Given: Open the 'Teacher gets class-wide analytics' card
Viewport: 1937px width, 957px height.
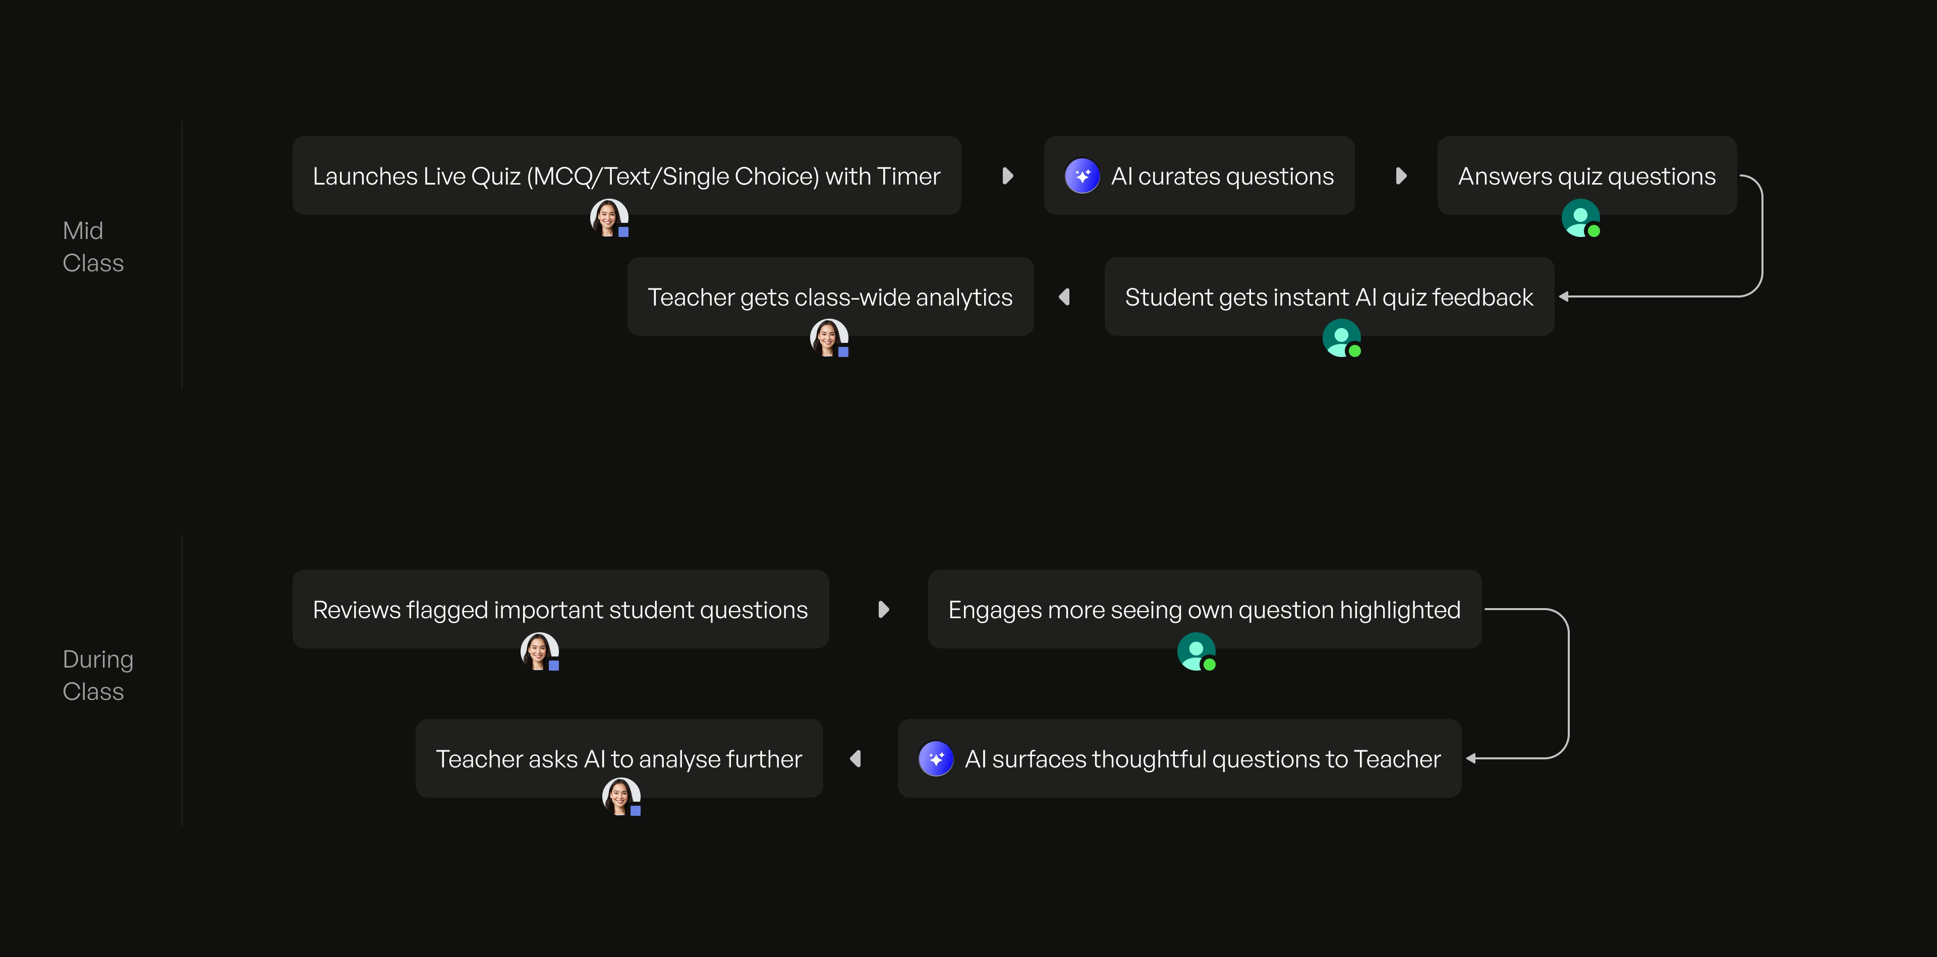Looking at the screenshot, I should coord(830,297).
